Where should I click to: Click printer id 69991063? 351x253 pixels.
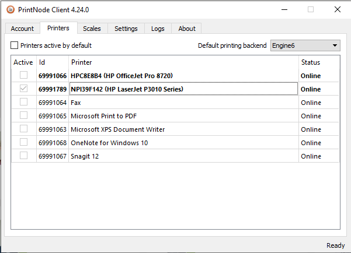point(53,129)
